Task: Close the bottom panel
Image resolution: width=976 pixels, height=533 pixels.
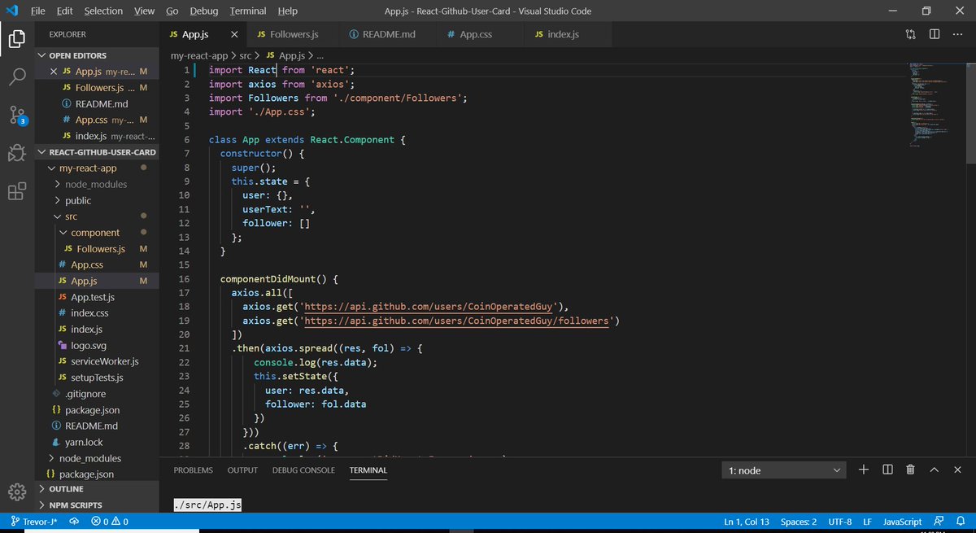Action: click(958, 470)
